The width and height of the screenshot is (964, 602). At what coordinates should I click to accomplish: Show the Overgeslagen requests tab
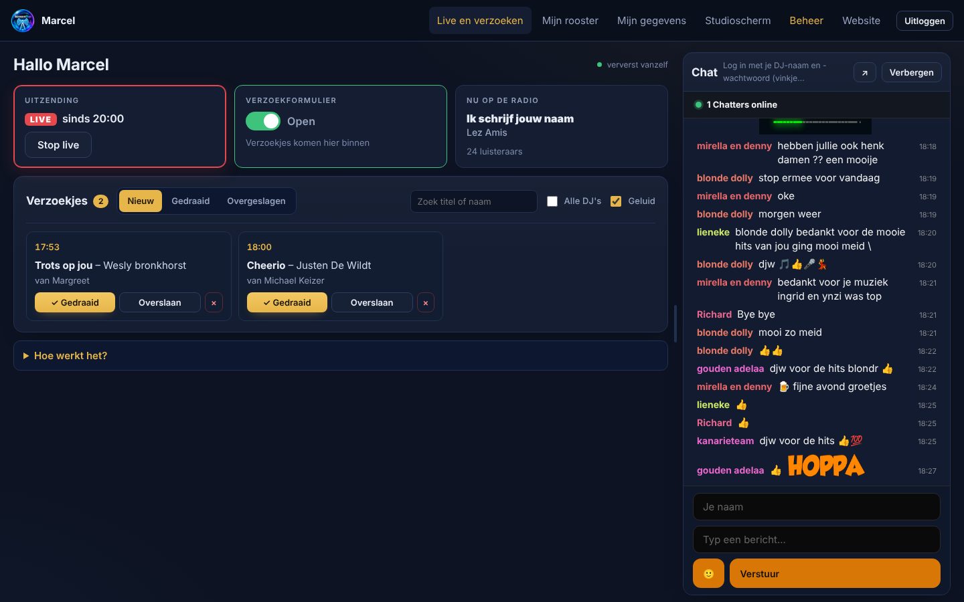[256, 201]
